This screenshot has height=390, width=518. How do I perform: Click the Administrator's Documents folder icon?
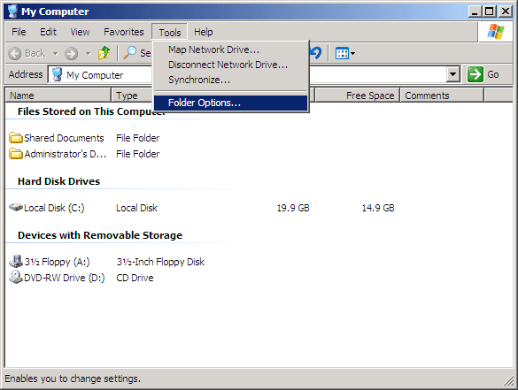point(16,153)
